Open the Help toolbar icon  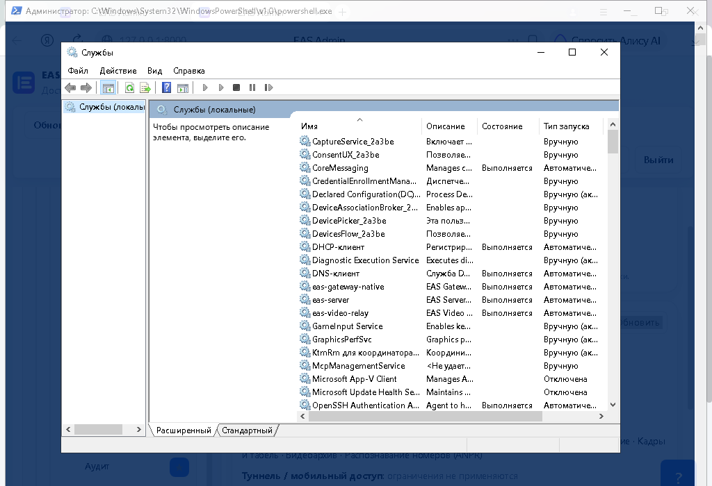(x=167, y=87)
